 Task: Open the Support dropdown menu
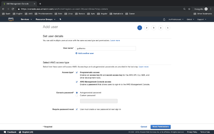(202, 19)
